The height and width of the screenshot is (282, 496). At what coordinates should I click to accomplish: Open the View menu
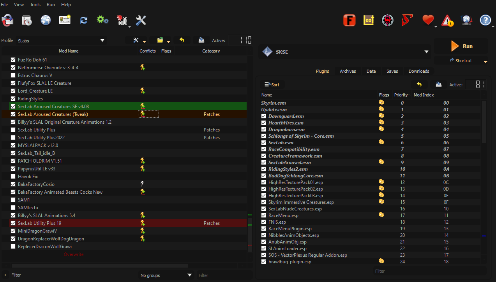(x=19, y=5)
